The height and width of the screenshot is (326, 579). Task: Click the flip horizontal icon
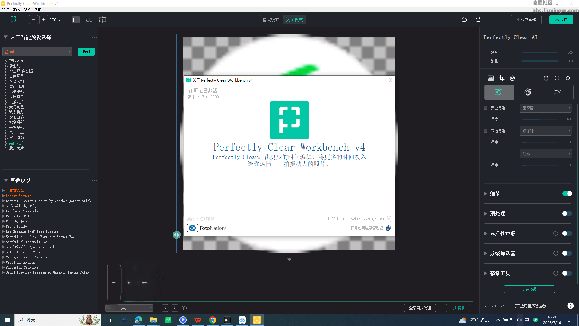click(557, 78)
